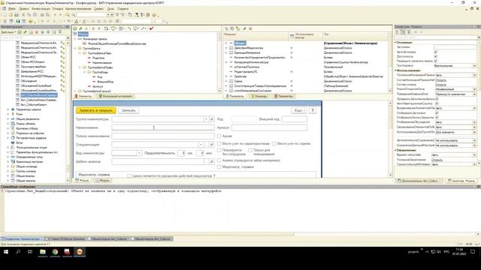Click the red checkmark icon in form elements toolbar
Image resolution: width=481 pixels, height=270 pixels.
click(x=151, y=28)
